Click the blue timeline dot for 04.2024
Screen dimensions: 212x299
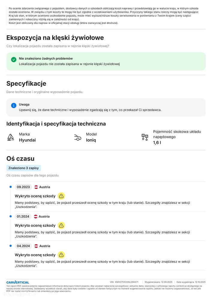click(11, 246)
